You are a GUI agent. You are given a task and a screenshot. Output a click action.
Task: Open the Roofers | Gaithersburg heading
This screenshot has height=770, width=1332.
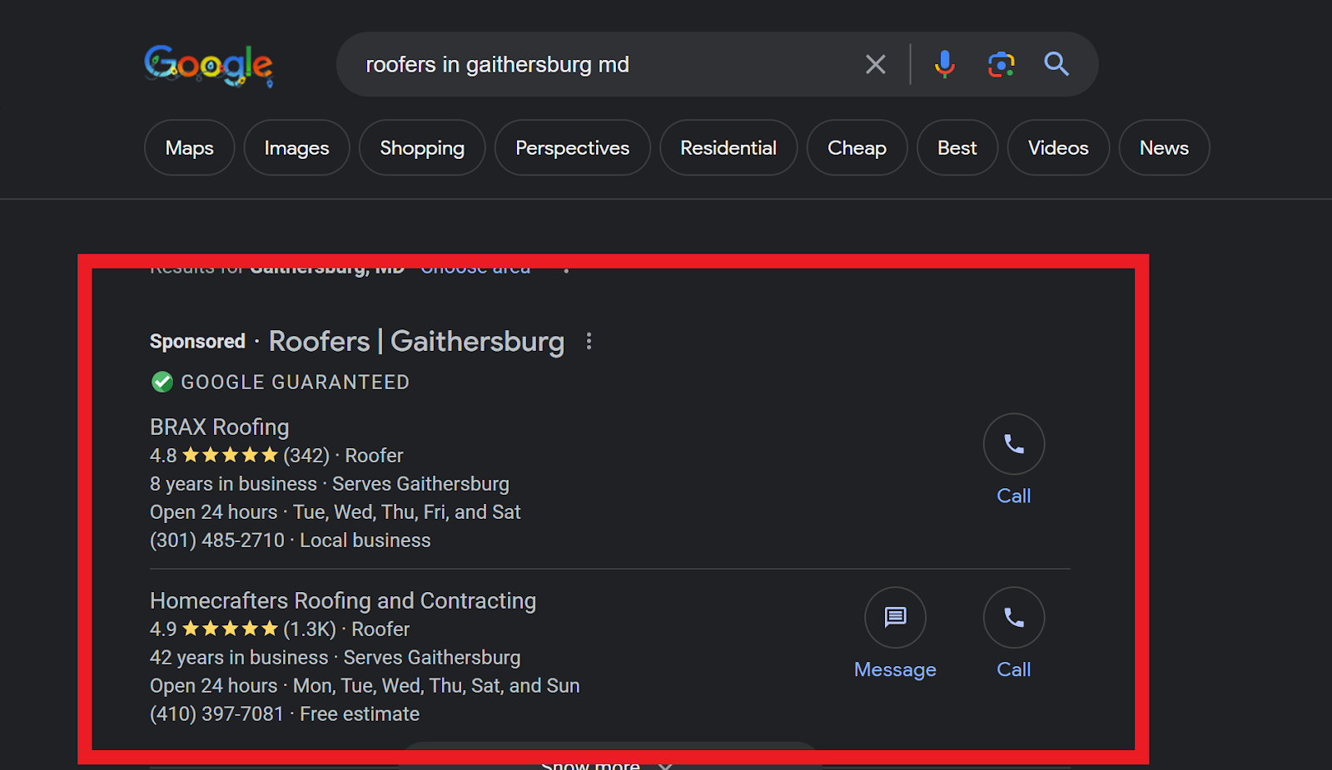pyautogui.click(x=416, y=342)
